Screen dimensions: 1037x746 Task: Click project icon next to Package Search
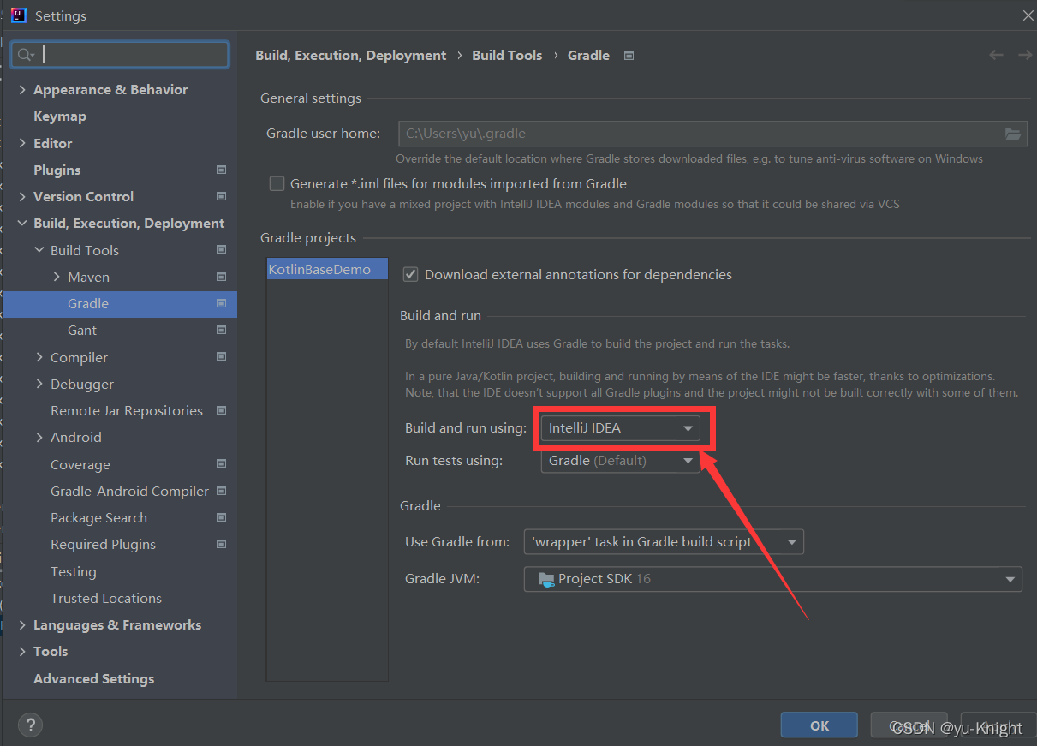pyautogui.click(x=222, y=517)
